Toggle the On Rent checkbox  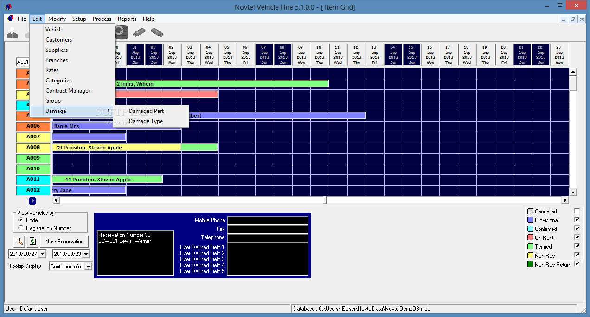(x=577, y=237)
